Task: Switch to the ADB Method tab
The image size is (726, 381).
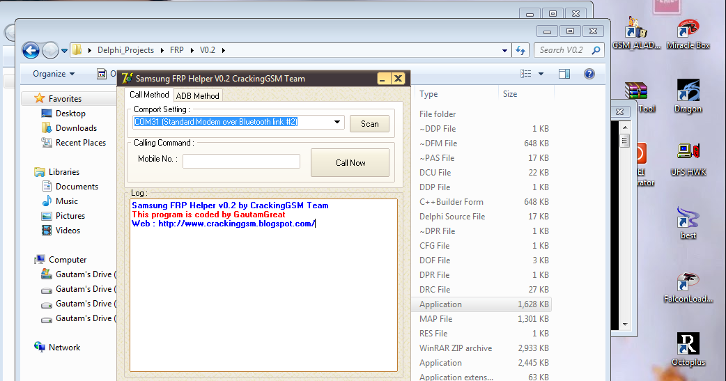Action: [x=198, y=96]
